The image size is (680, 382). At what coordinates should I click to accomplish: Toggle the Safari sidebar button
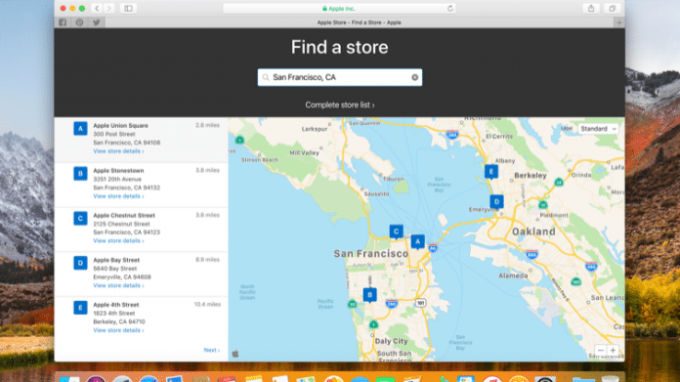(x=128, y=8)
